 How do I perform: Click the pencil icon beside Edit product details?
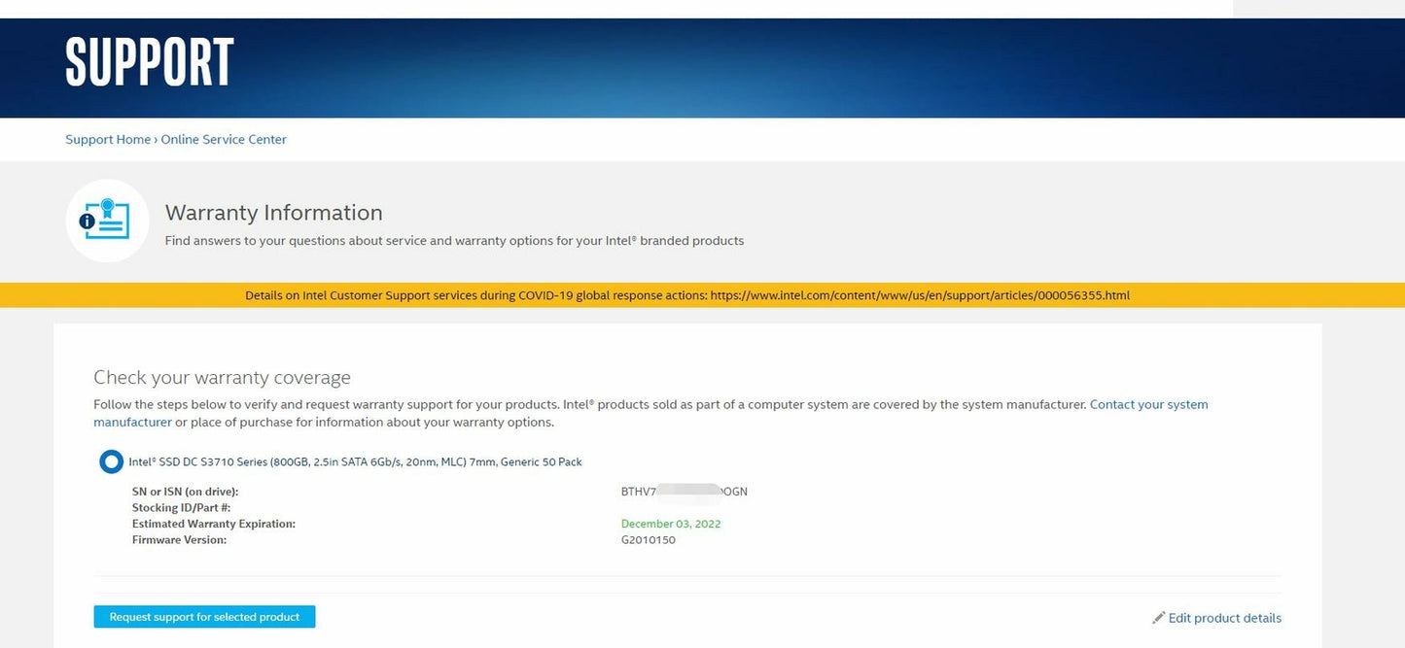tap(1158, 618)
